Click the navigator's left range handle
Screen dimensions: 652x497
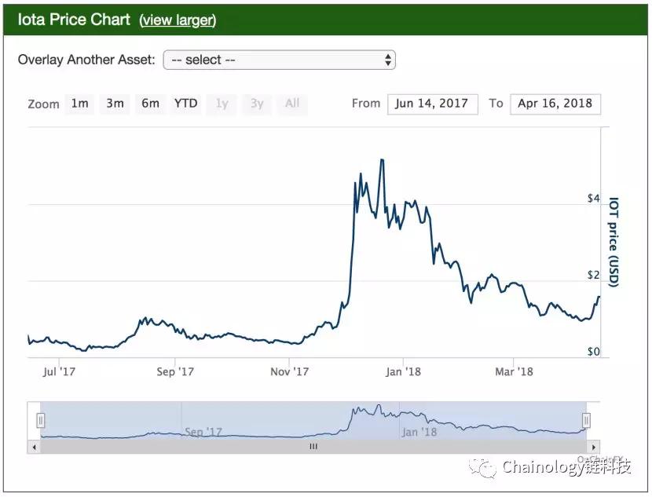(41, 421)
